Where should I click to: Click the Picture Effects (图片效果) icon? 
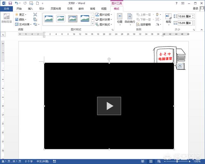coord(97,19)
